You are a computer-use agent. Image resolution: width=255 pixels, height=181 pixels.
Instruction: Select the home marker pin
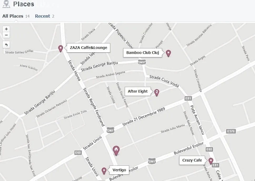[x=116, y=150]
